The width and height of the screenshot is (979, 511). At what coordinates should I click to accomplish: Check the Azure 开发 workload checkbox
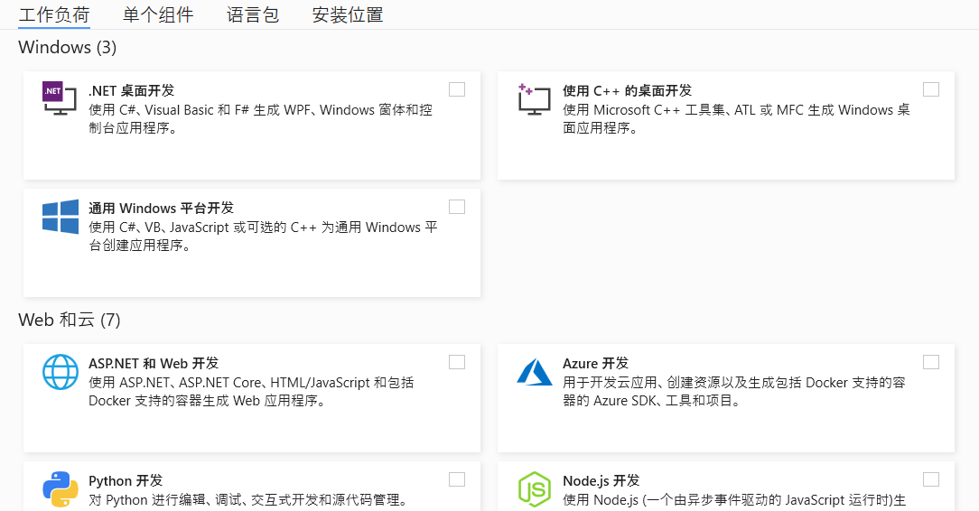[x=931, y=363]
